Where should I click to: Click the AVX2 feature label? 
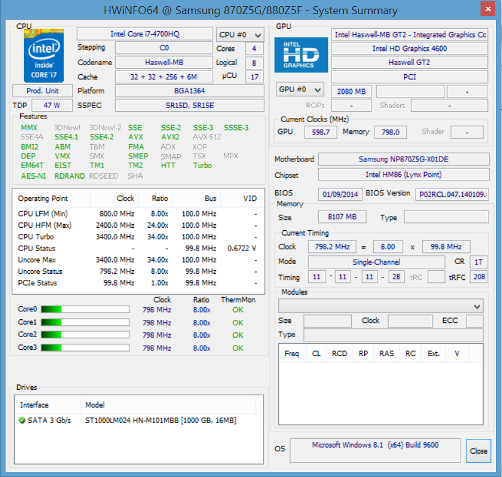[x=170, y=137]
